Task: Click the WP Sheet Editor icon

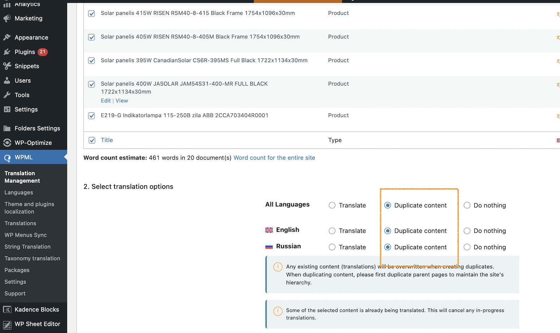Action: click(7, 324)
